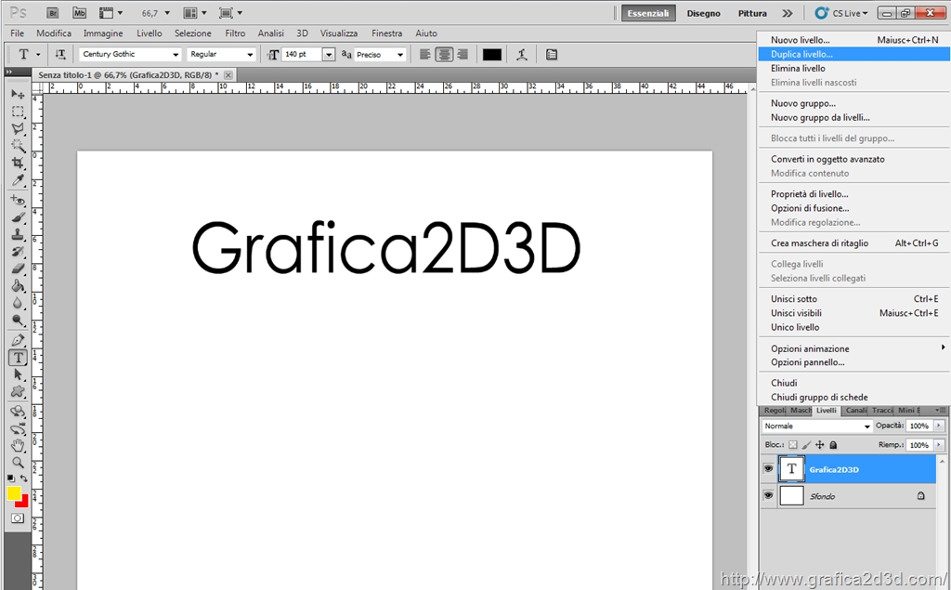Viewport: 951px width, 590px height.
Task: Open the Livello menu
Action: [150, 33]
